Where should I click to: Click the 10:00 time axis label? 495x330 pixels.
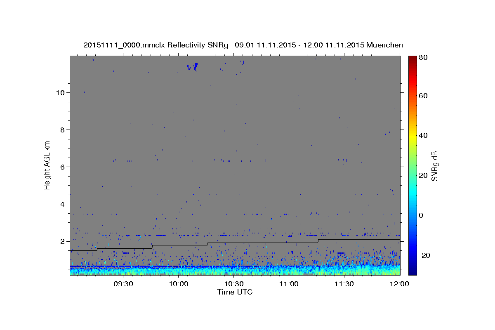point(179,284)
